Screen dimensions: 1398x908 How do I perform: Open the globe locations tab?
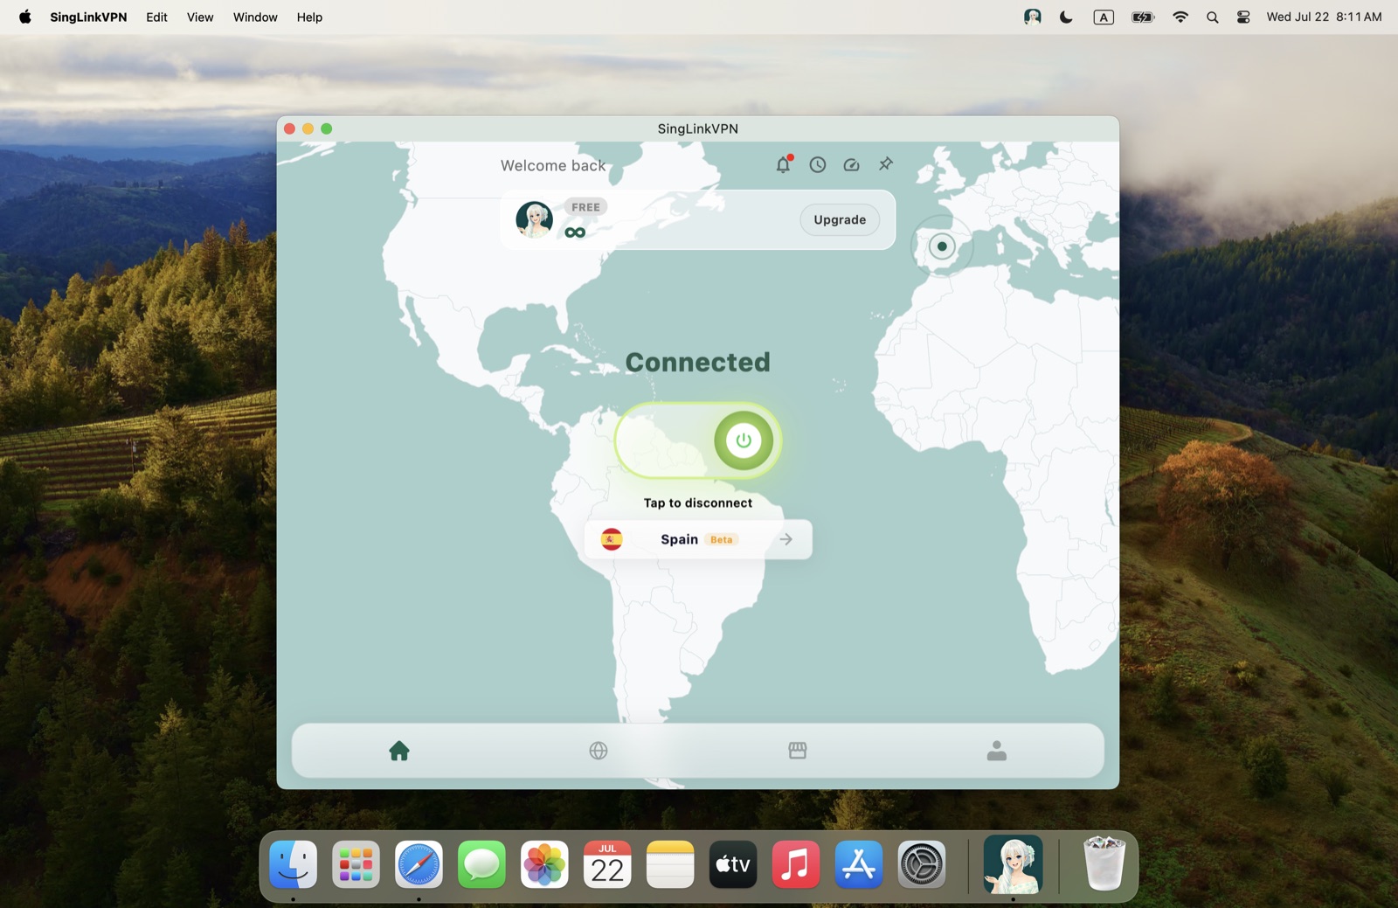[x=599, y=751]
